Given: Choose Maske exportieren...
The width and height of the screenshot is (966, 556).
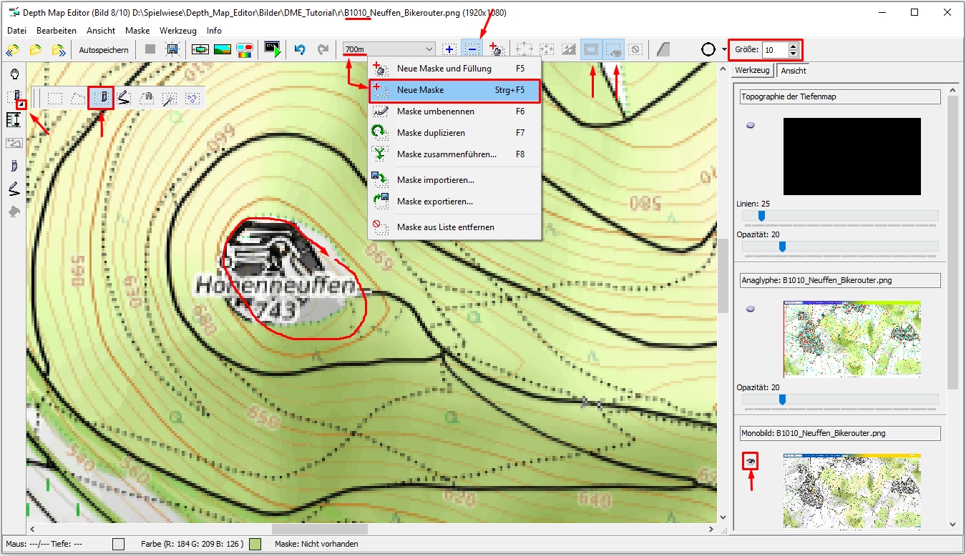Looking at the screenshot, I should point(454,202).
